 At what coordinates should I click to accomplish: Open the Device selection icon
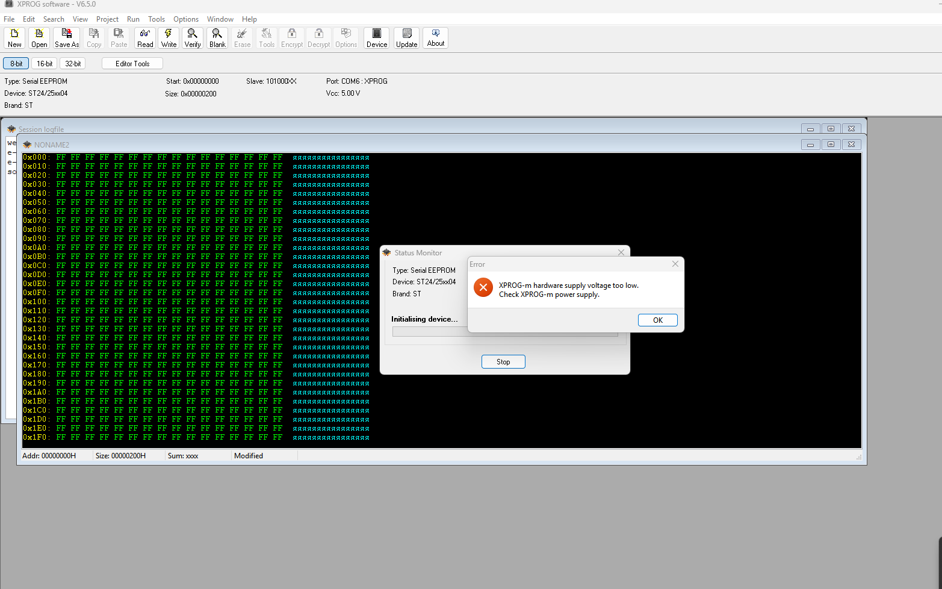click(x=377, y=38)
